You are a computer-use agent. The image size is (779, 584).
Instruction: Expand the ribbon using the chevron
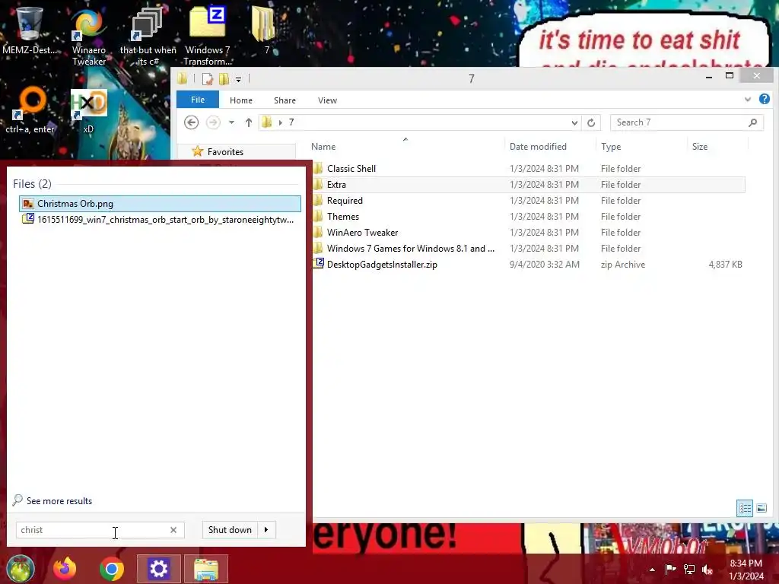(x=748, y=100)
